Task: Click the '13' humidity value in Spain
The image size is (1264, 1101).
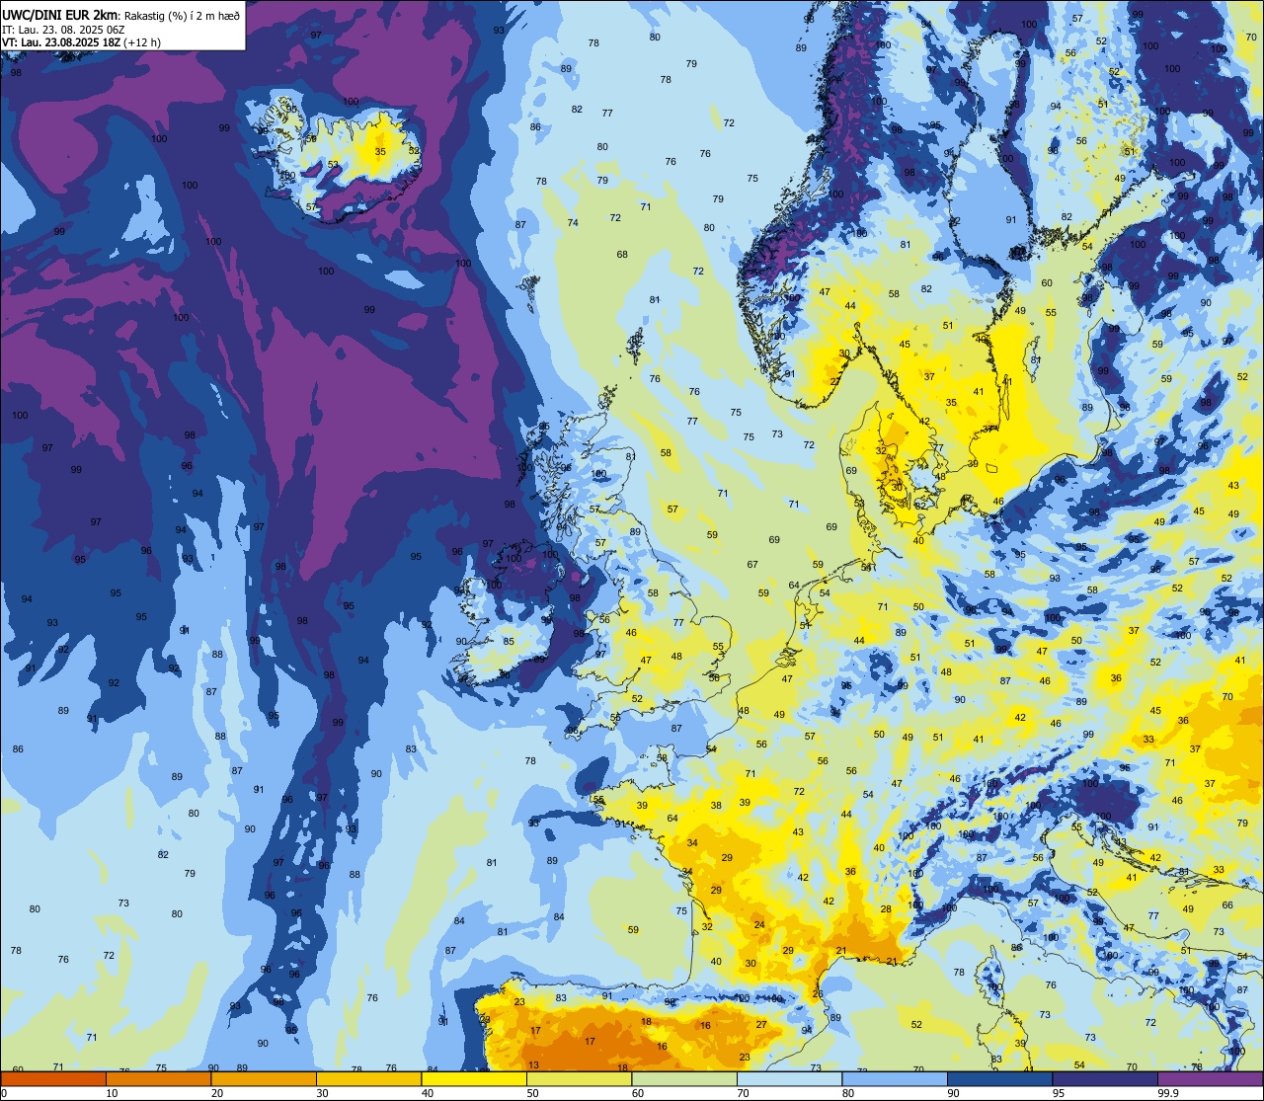Action: coord(533,1064)
